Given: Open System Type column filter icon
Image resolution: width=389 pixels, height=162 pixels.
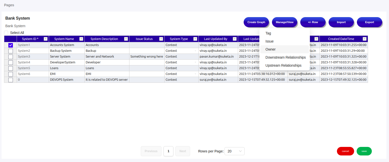Looking at the screenshot, I should click(195, 39).
